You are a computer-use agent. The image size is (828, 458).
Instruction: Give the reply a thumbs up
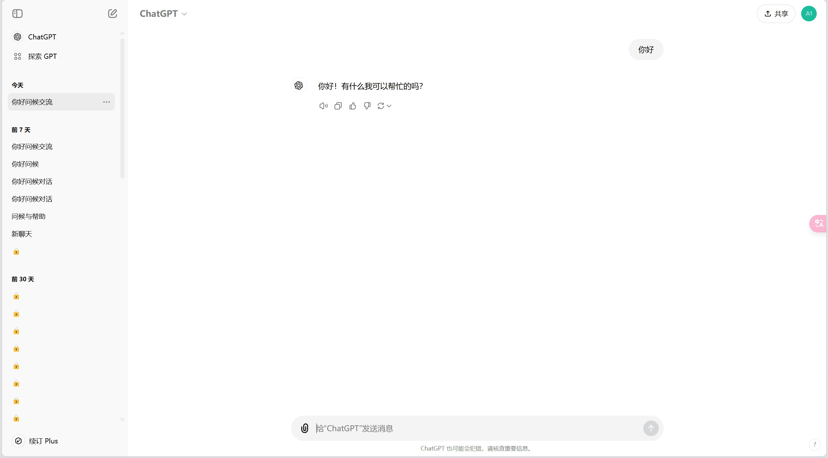353,106
